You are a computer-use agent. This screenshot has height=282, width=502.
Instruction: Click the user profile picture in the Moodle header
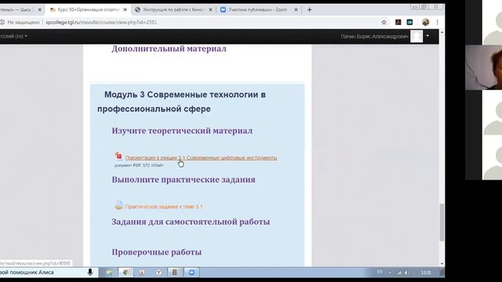pyautogui.click(x=417, y=37)
